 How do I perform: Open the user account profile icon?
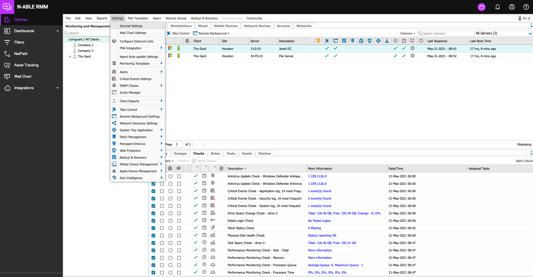coord(512,7)
